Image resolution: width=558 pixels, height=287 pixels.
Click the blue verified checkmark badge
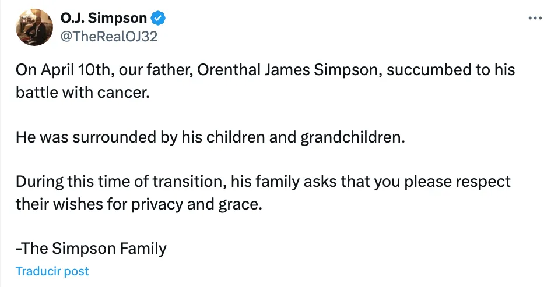click(159, 19)
